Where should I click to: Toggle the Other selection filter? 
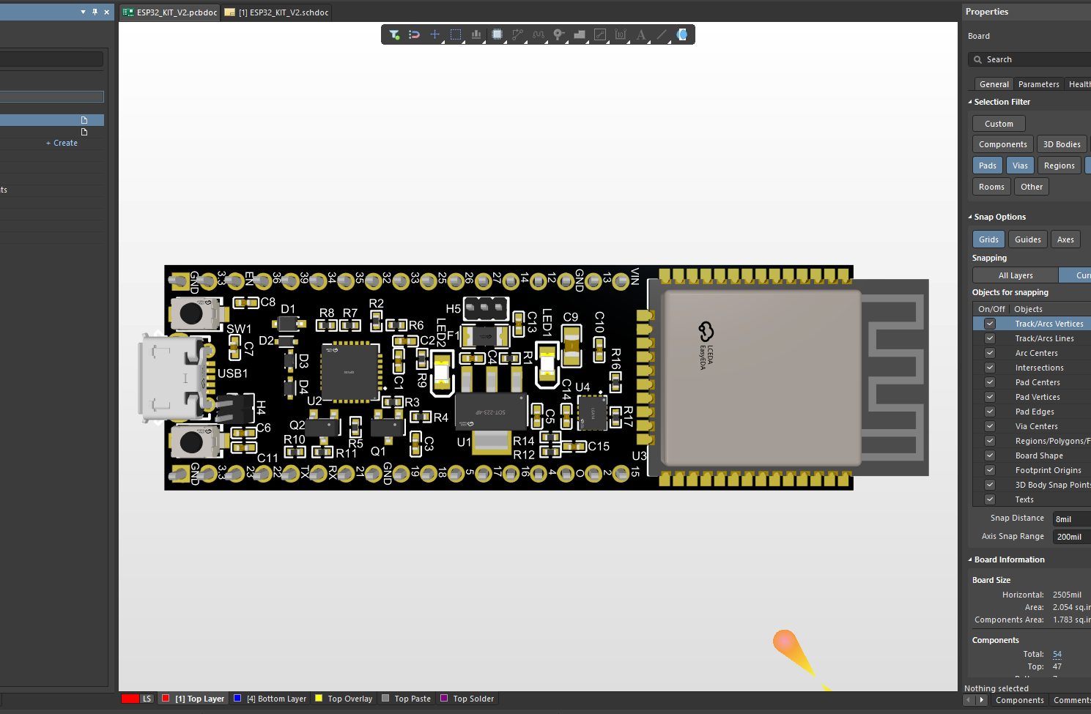click(x=1032, y=187)
